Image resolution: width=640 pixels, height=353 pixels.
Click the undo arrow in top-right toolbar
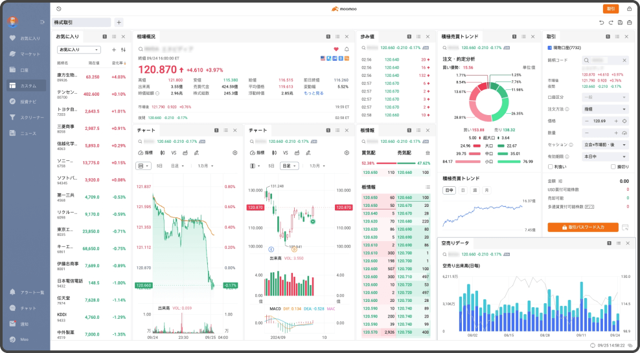click(x=602, y=23)
